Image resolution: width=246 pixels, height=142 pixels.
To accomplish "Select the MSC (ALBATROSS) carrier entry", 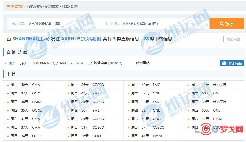I will (x=75, y=63).
